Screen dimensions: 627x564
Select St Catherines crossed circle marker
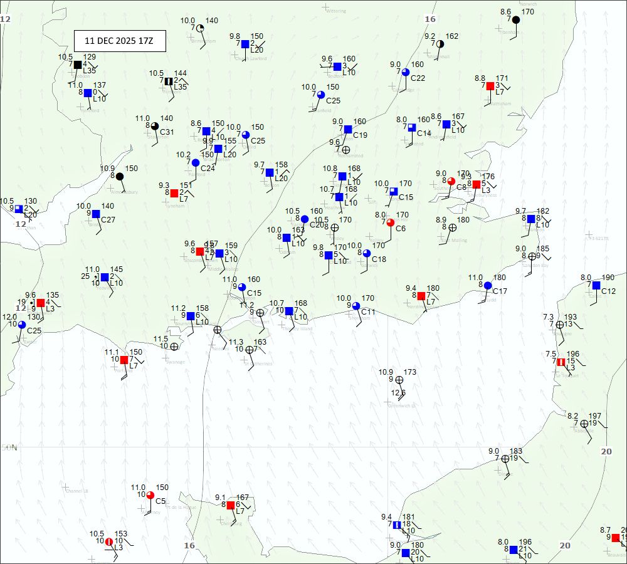[x=250, y=350]
